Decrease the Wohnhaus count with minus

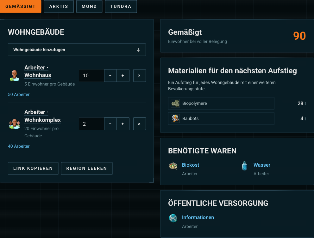pos(110,76)
